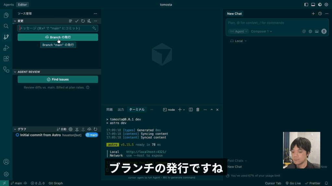Switch to the 出力 panel tab

pos(121,110)
